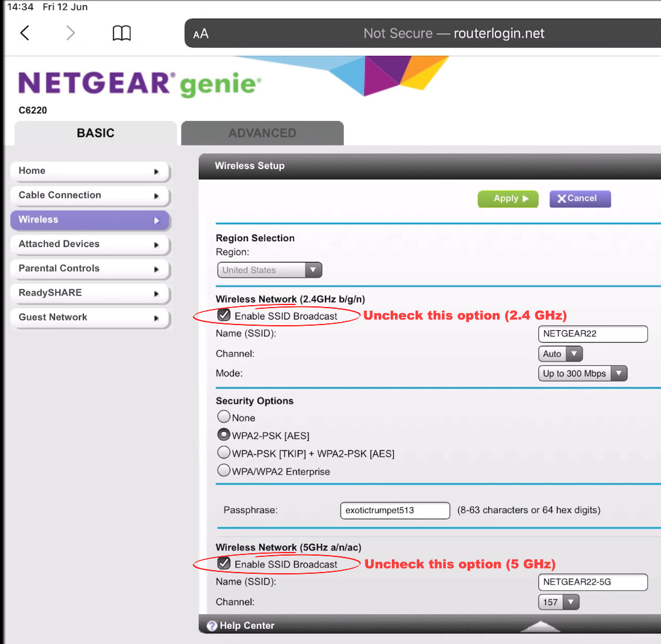
Task: Open Safari bookmarks
Action: click(x=121, y=33)
